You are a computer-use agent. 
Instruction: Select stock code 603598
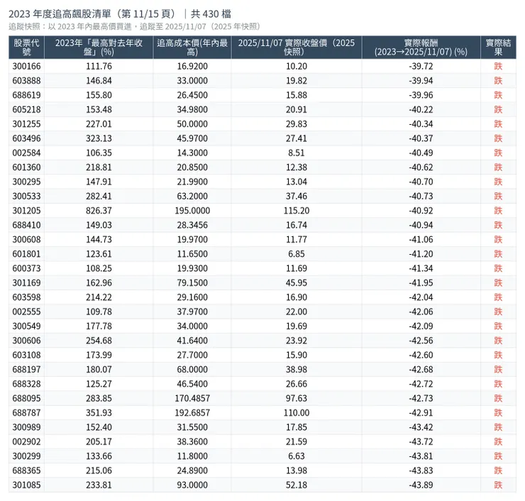[26, 297]
